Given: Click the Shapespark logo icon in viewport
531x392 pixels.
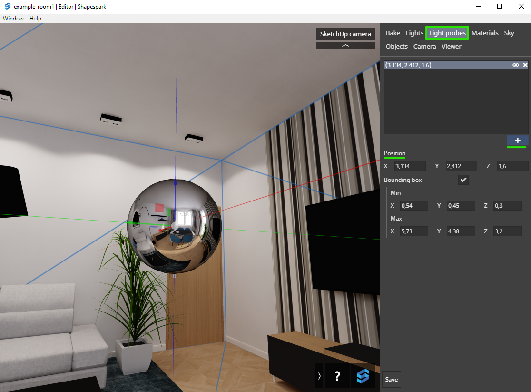Looking at the screenshot, I should click(x=363, y=376).
